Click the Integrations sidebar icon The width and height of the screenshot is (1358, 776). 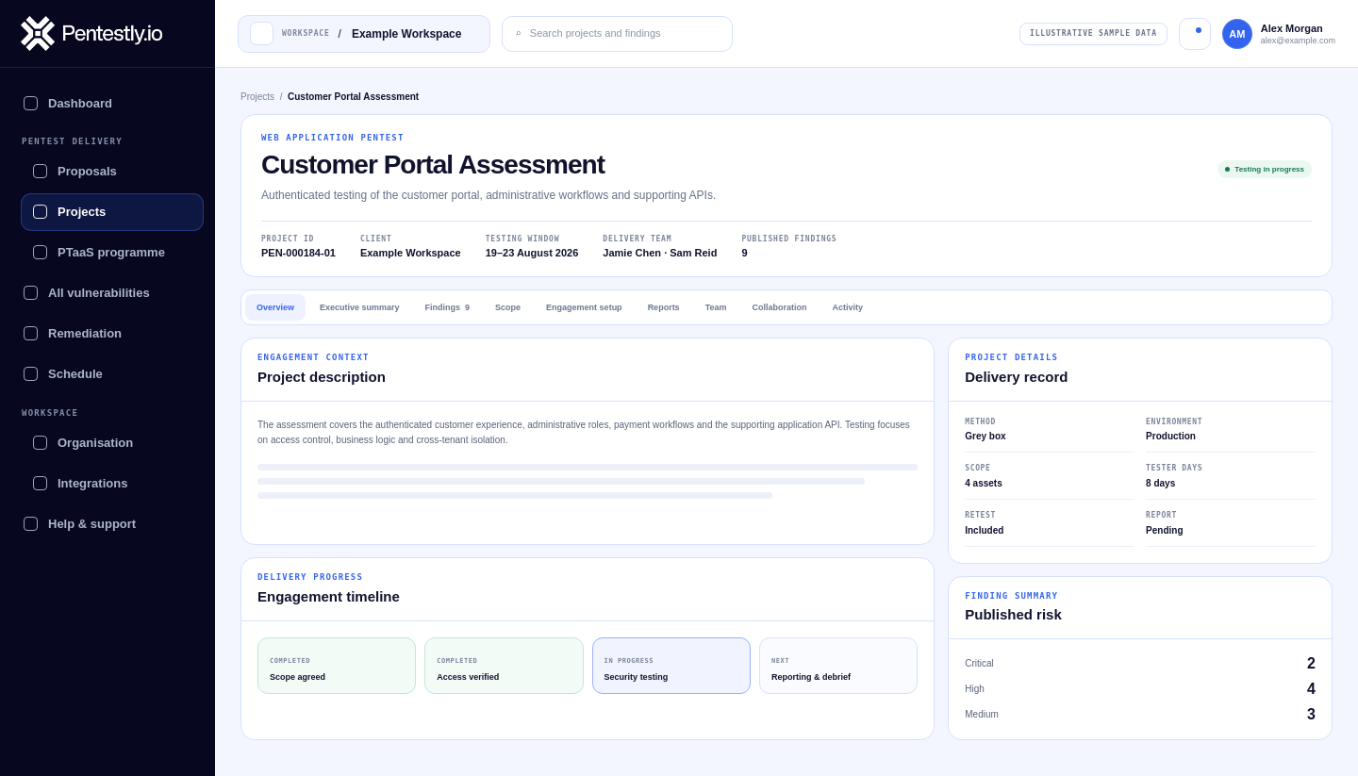click(x=41, y=484)
